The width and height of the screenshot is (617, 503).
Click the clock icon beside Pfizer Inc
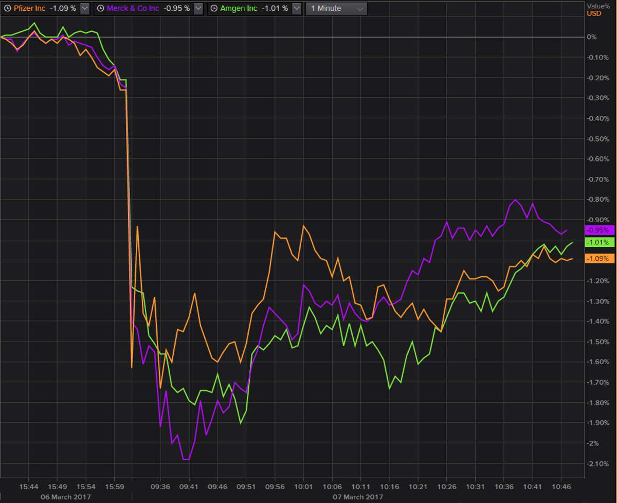pos(7,9)
